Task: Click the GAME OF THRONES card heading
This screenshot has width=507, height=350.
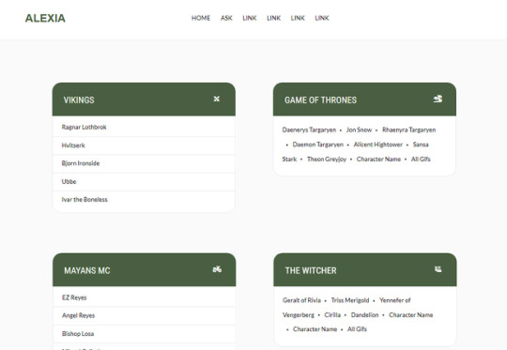Action: click(x=320, y=99)
